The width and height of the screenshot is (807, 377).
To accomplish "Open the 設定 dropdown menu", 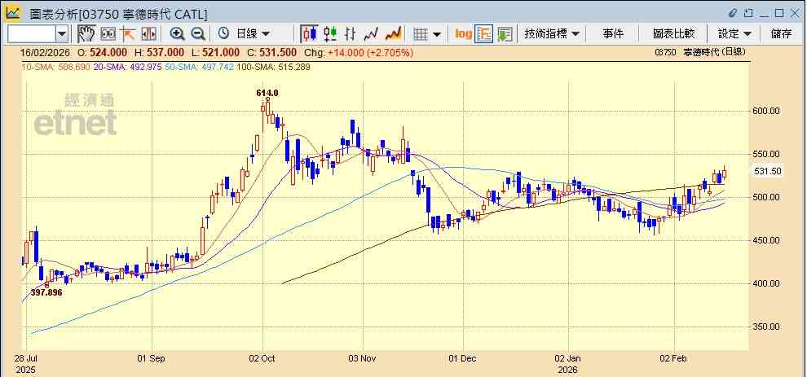I will point(734,34).
